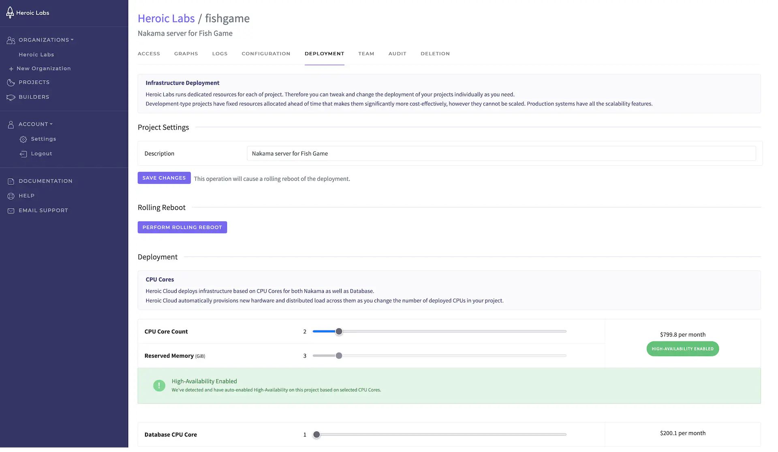Click New Organization link

tap(43, 68)
